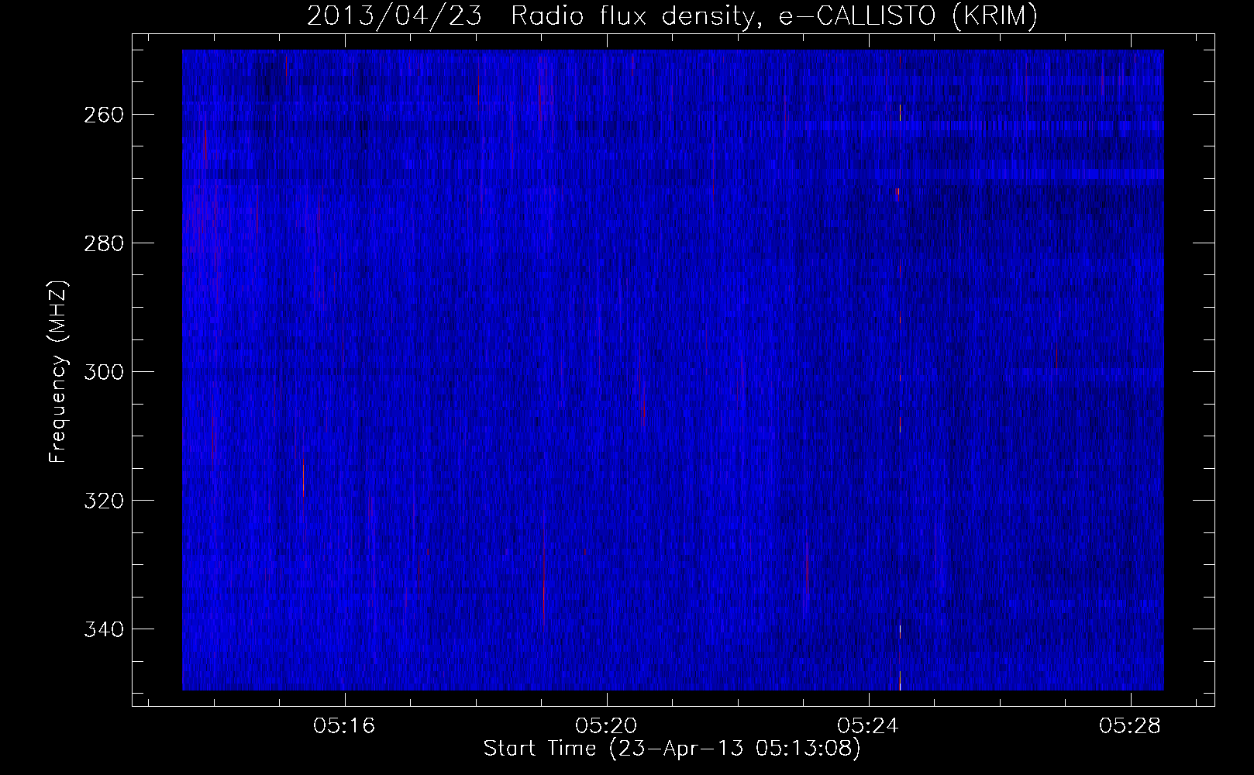Viewport: 1254px width, 775px height.
Task: Click the 'Start Time (23-Apr-13 05:13:08)' label
Action: point(672,749)
